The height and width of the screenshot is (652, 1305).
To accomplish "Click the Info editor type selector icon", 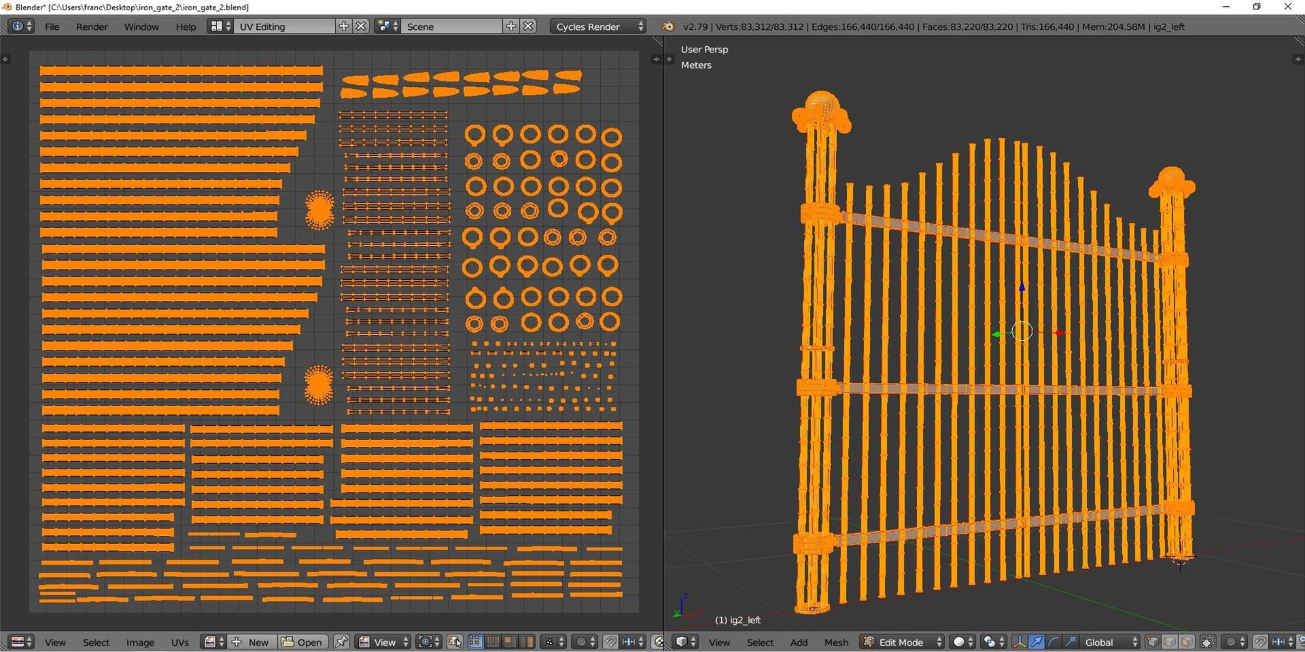I will [20, 26].
